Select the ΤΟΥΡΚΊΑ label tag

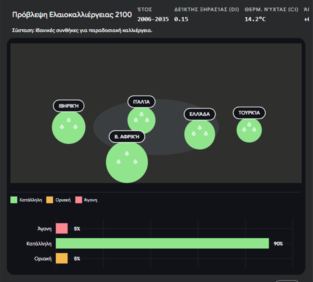pos(249,113)
